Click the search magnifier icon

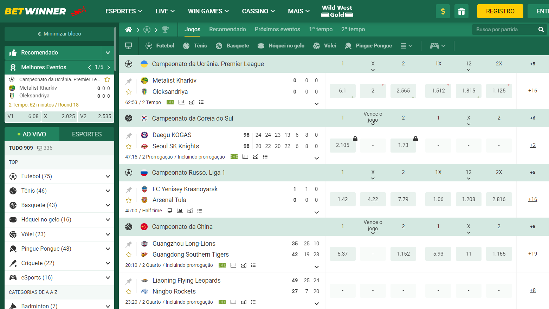(x=541, y=30)
